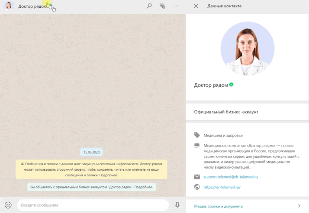Click the storefront business description icon
The height and width of the screenshot is (213, 309).
tap(196, 145)
